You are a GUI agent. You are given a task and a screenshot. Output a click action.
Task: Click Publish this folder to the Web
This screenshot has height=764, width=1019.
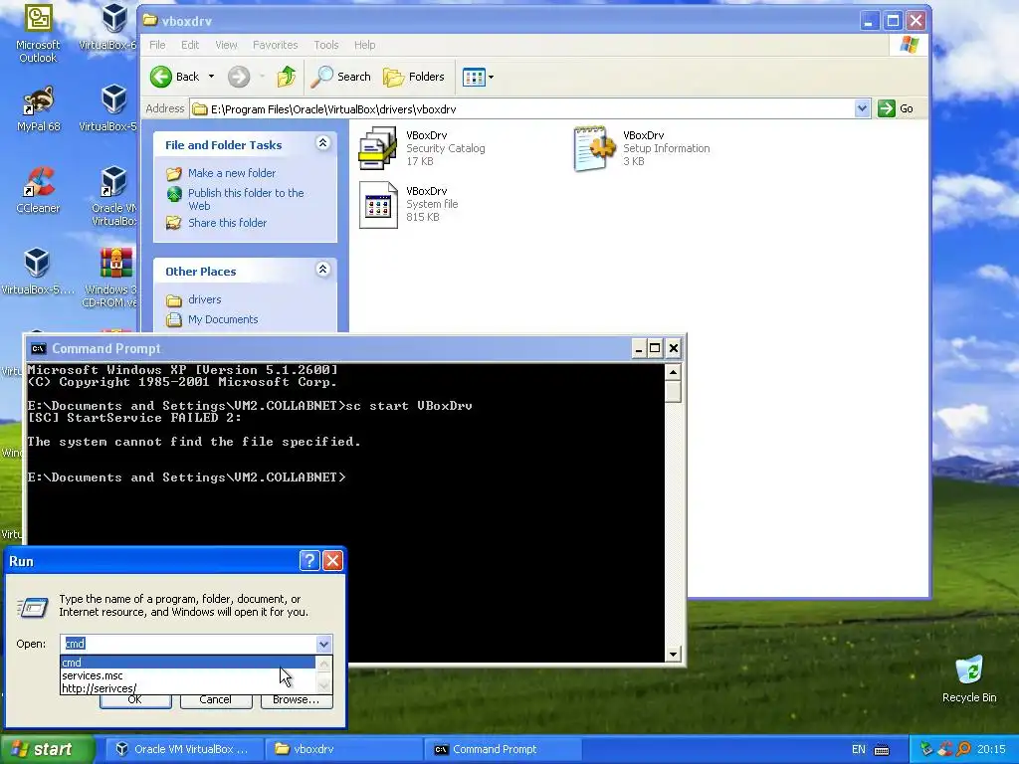[246, 199]
